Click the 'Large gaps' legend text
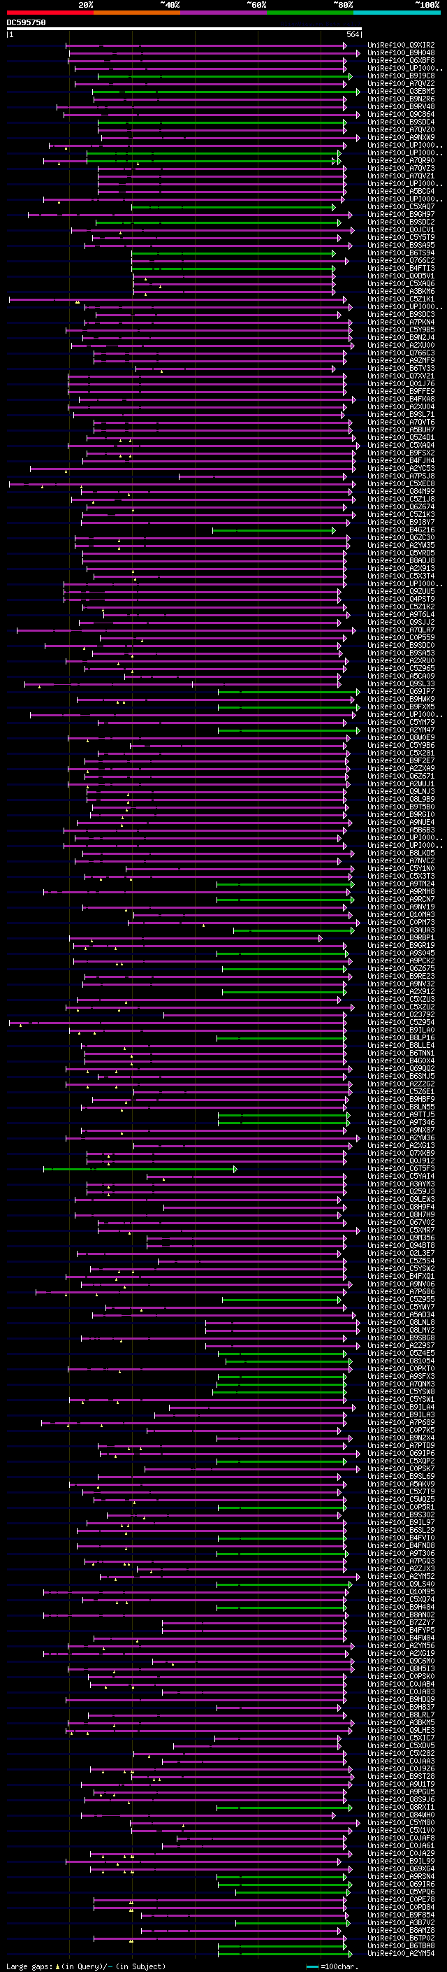This screenshot has height=1972, width=447. 29,1966
